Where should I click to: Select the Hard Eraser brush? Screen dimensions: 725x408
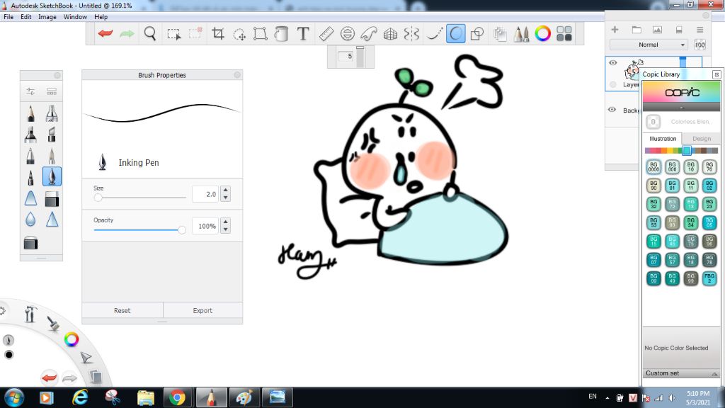point(52,199)
